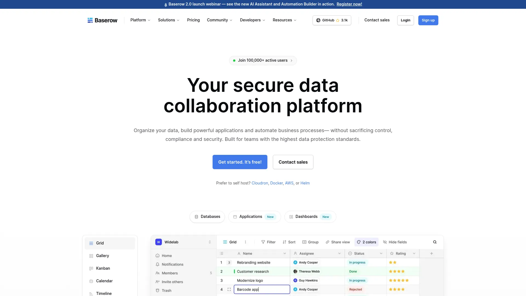Viewport: 526px width, 296px height.
Task: Click the Barcode app cell input field
Action: pos(261,289)
